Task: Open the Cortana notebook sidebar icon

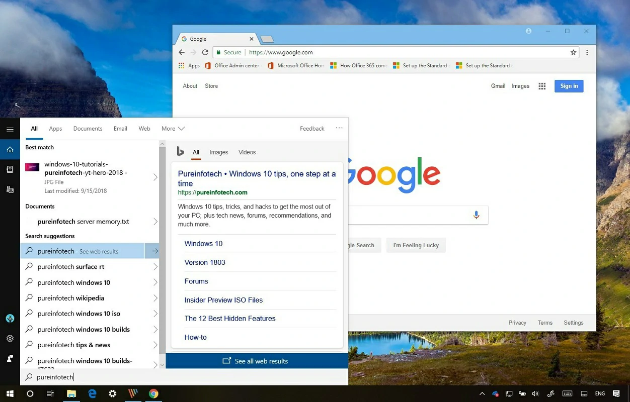Action: 10,169
